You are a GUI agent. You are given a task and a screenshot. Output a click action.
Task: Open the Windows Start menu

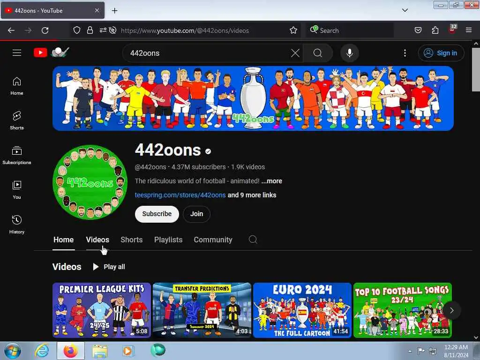13,351
